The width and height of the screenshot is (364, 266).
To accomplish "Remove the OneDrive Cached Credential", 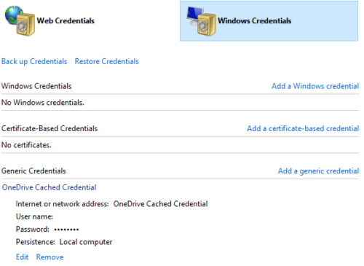I will 50,257.
